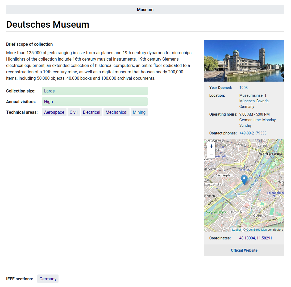Image resolution: width=291 pixels, height=287 pixels.
Task: Call the +49-89-2179333 contact phone link
Action: pos(253,133)
